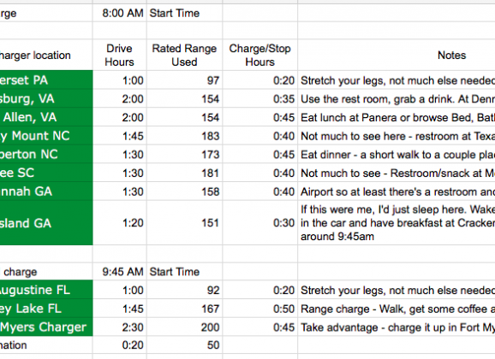
Task: Click the green Somerset PA location cell
Action: pyautogui.click(x=46, y=80)
